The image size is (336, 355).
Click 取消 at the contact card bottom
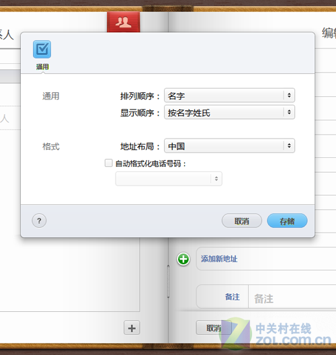click(214, 327)
